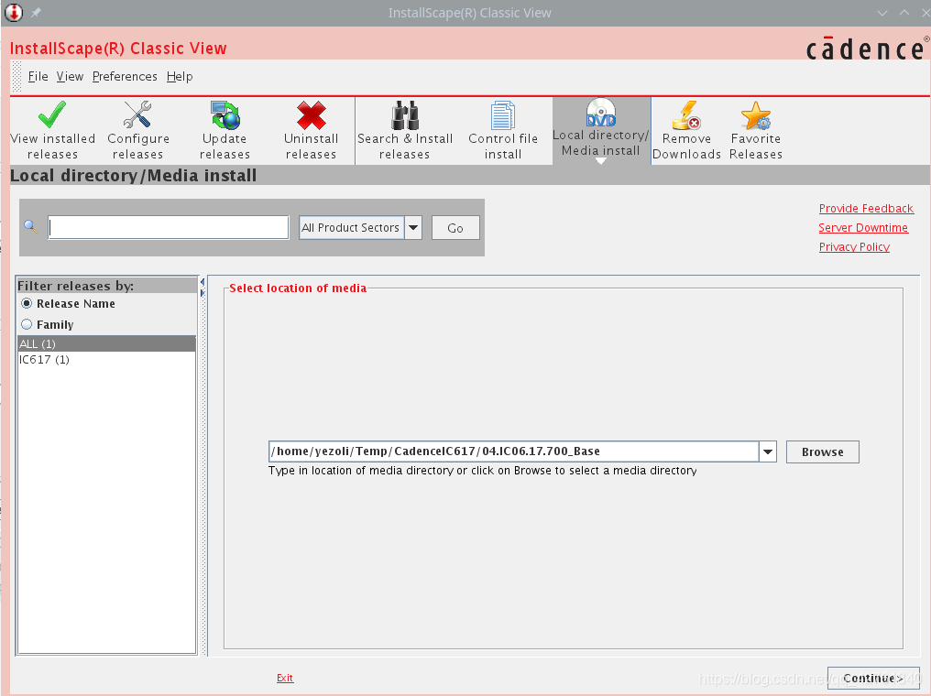Viewport: 931px width, 696px height.
Task: Open the File menu
Action: point(38,77)
